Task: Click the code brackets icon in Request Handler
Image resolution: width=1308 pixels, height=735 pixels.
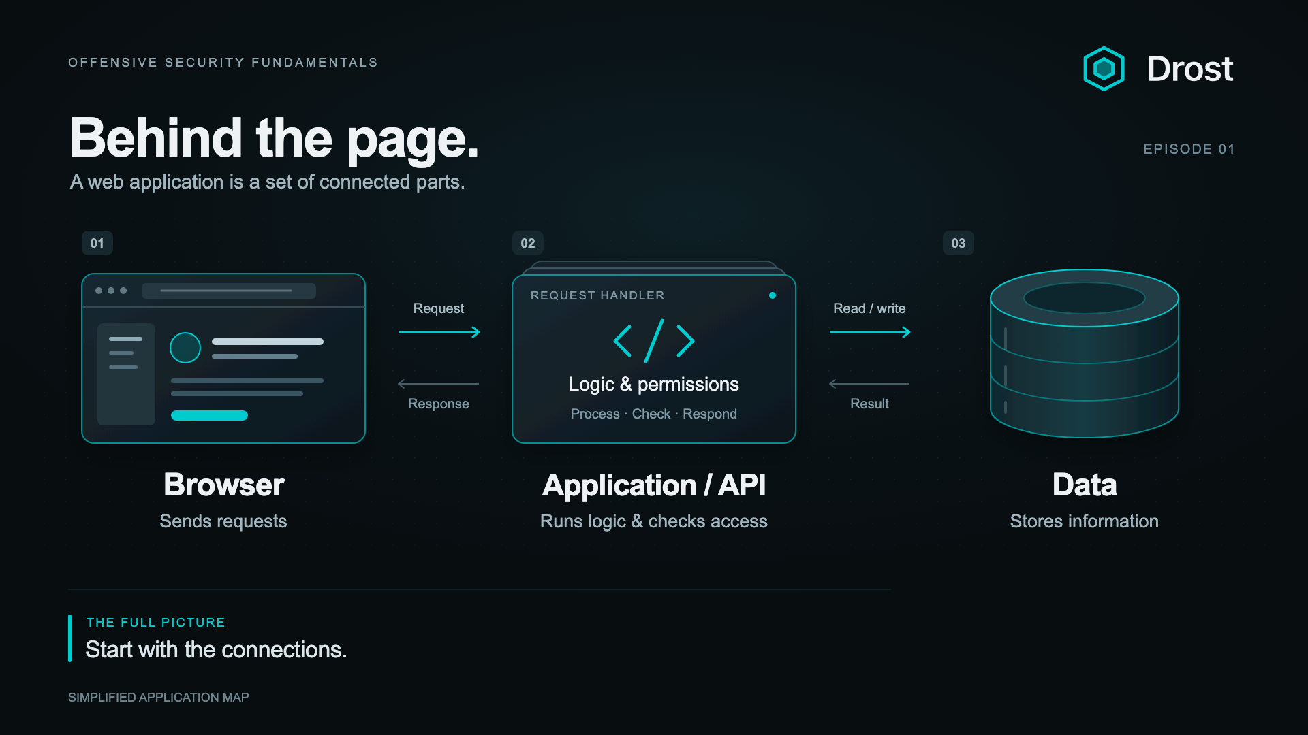Action: pyautogui.click(x=654, y=341)
